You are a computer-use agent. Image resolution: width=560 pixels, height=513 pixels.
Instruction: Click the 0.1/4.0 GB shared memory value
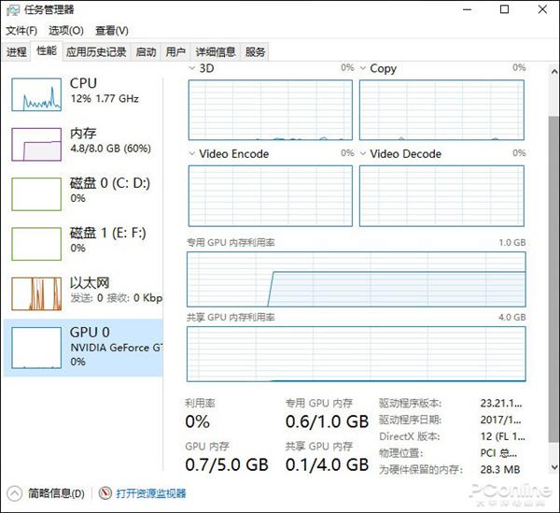327,464
